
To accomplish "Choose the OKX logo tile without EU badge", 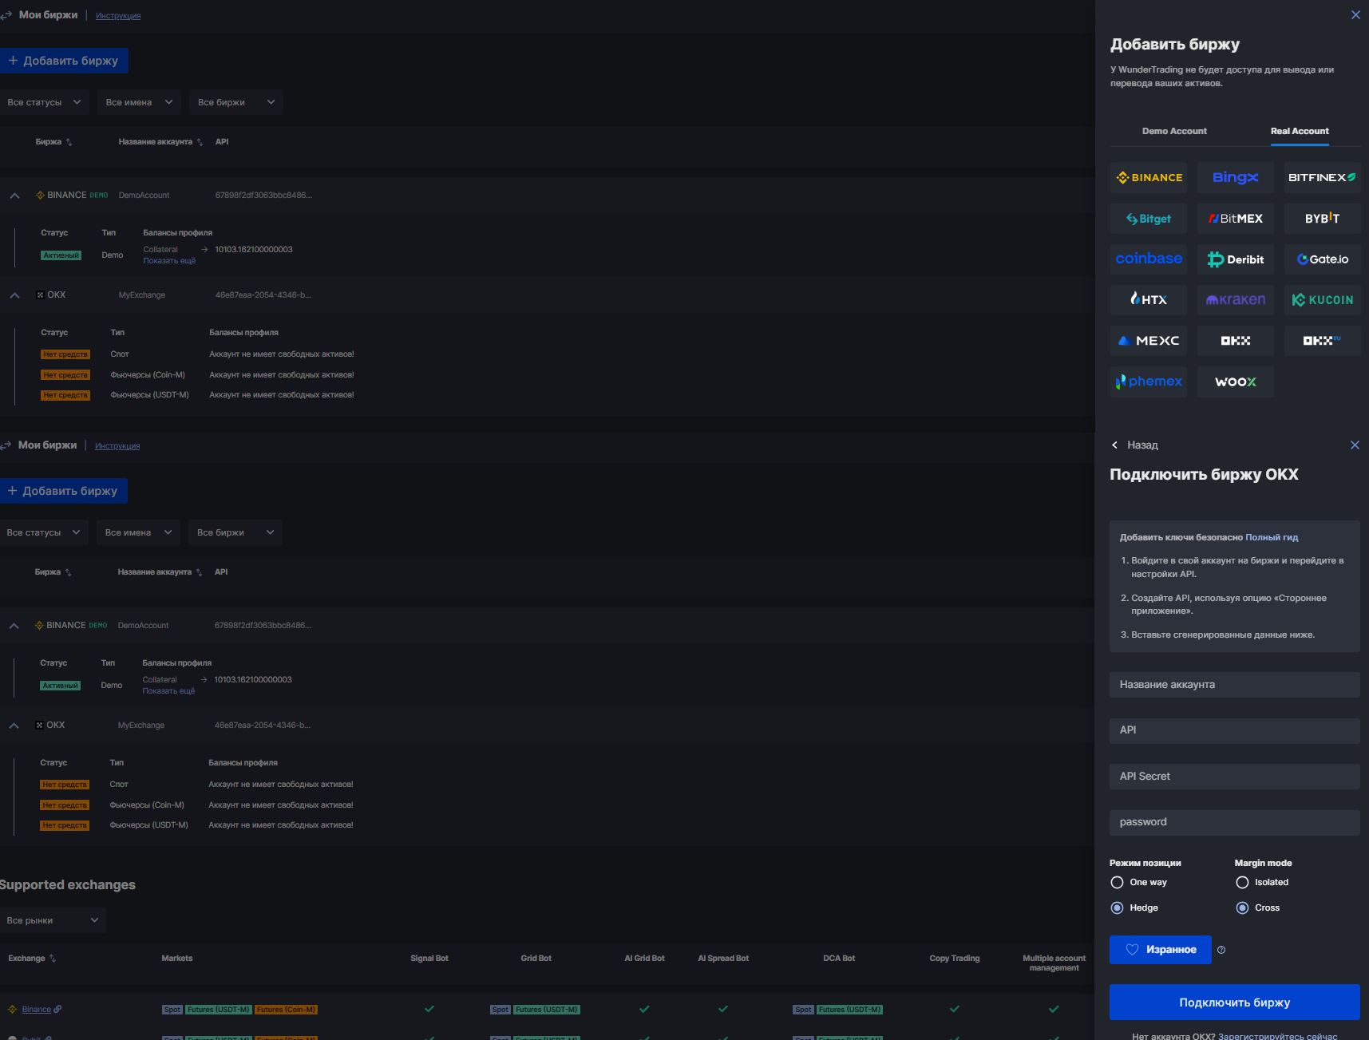I will [1235, 340].
